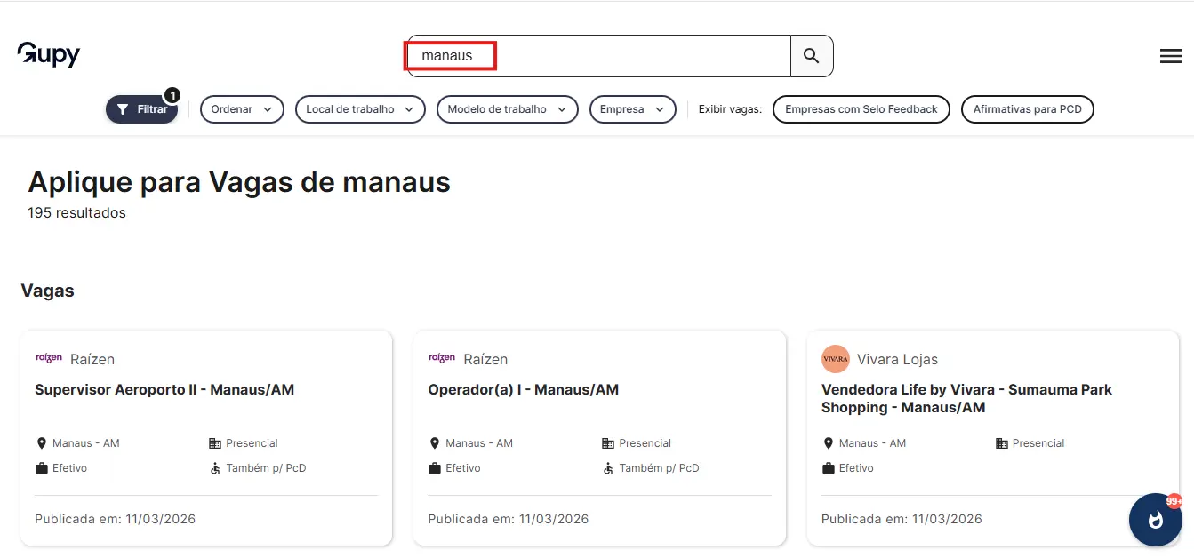Screen dimensions: 1194x558
Task: Toggle the Empresas com Selo Feedback filter
Action: tap(861, 109)
